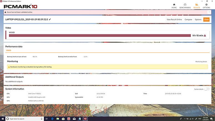Show hidden system tray icons

(185, 119)
